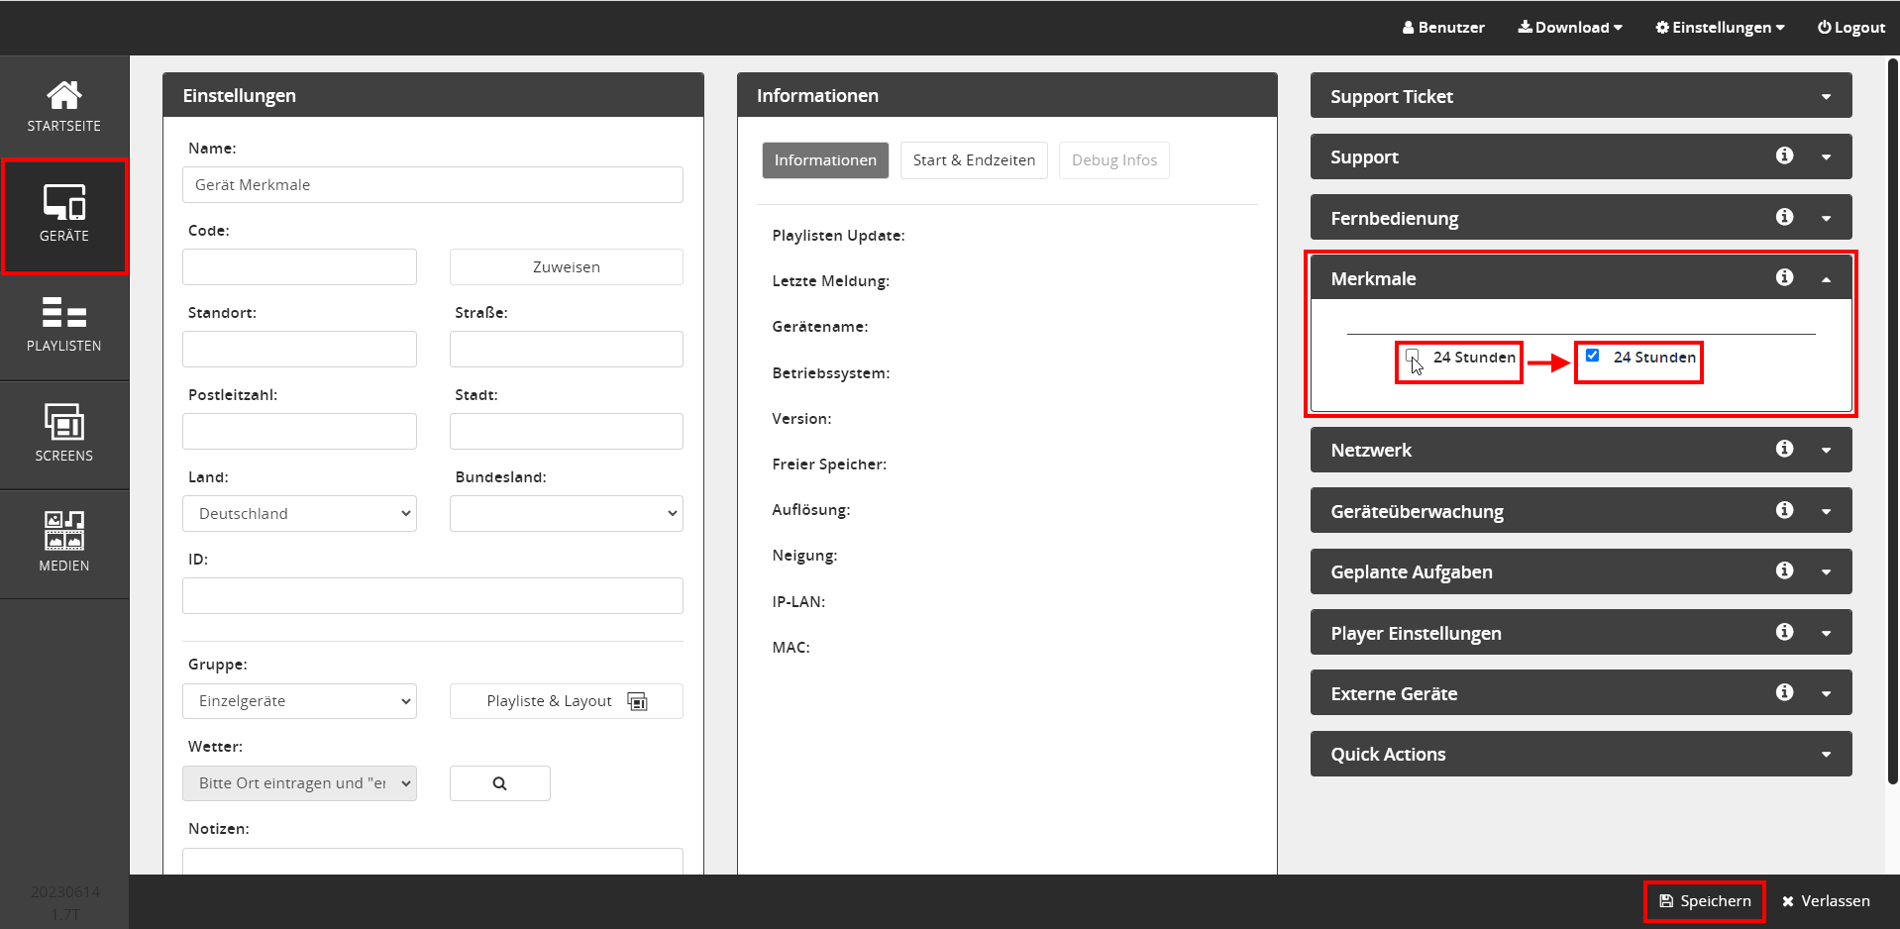Open the Land dropdown showing Deutschland

coord(299,513)
